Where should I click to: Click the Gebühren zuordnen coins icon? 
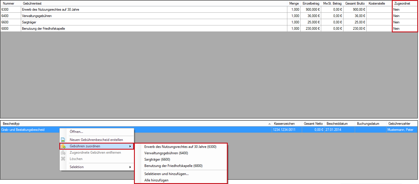point(63,146)
